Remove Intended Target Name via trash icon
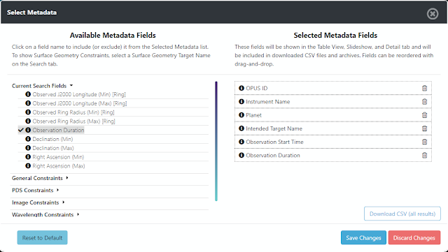The height and width of the screenshot is (252, 448). tap(425, 128)
